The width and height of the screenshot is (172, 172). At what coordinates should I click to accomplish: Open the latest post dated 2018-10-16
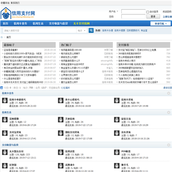11,50
